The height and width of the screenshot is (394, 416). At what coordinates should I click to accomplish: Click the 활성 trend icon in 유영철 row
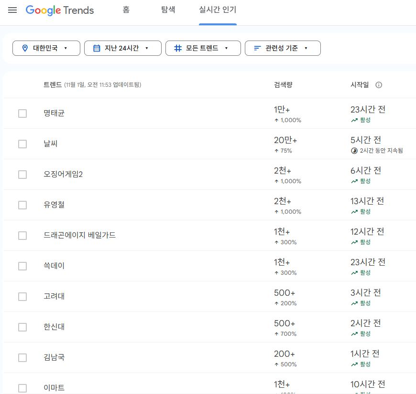coord(354,212)
